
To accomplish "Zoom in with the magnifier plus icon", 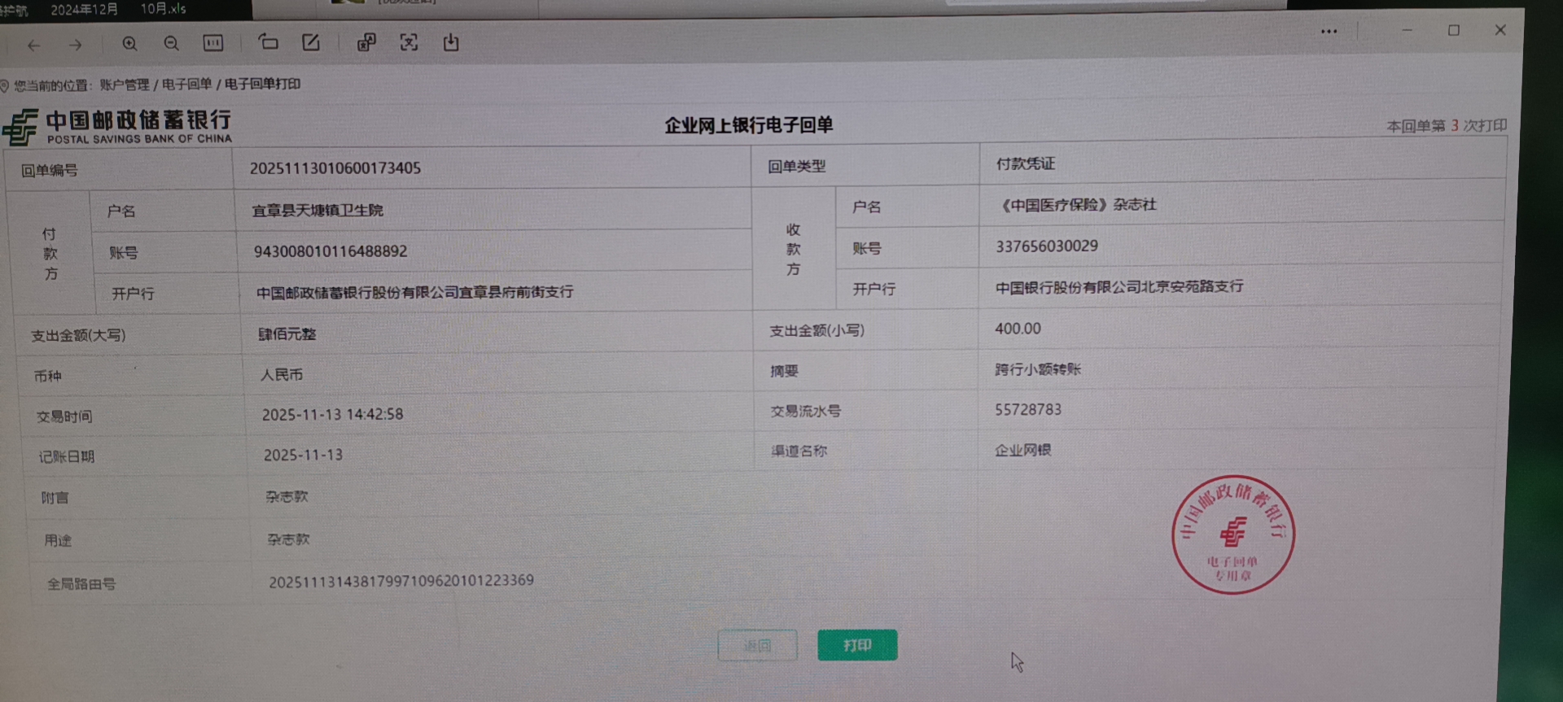I will [129, 44].
